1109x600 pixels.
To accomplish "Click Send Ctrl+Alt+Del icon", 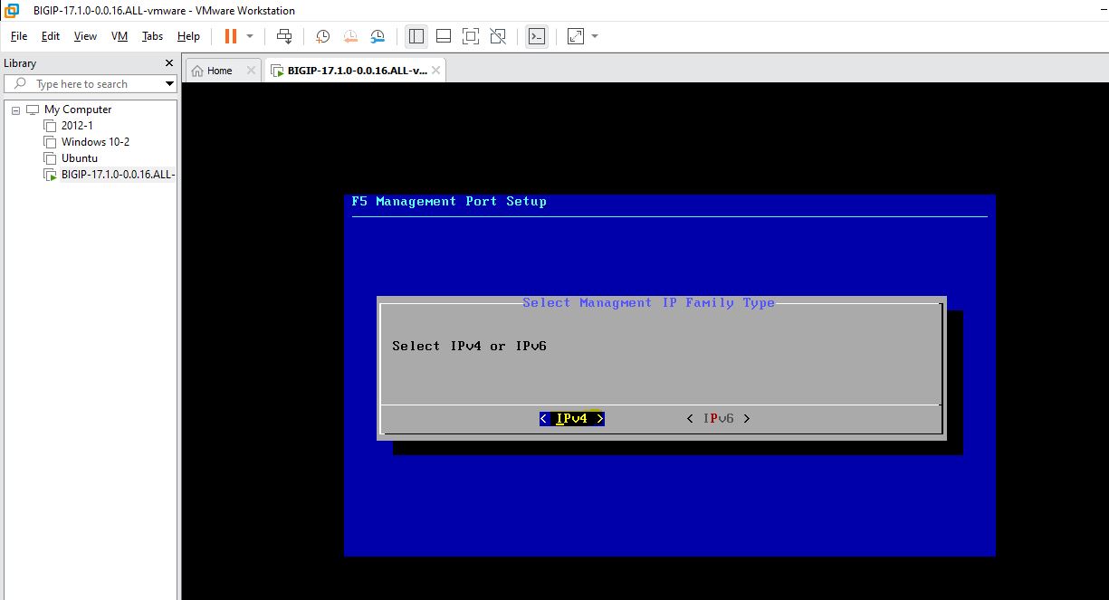I will [284, 36].
